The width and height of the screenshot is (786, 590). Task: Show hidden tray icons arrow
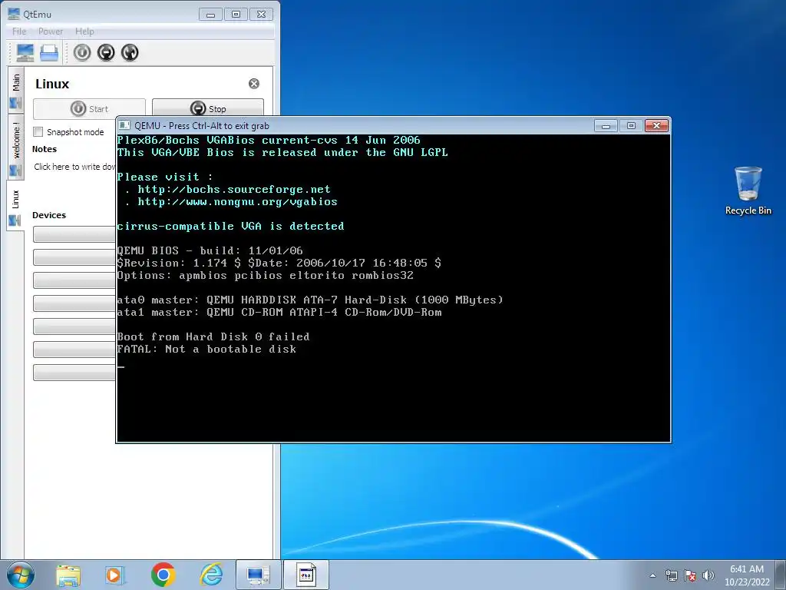pyautogui.click(x=652, y=575)
